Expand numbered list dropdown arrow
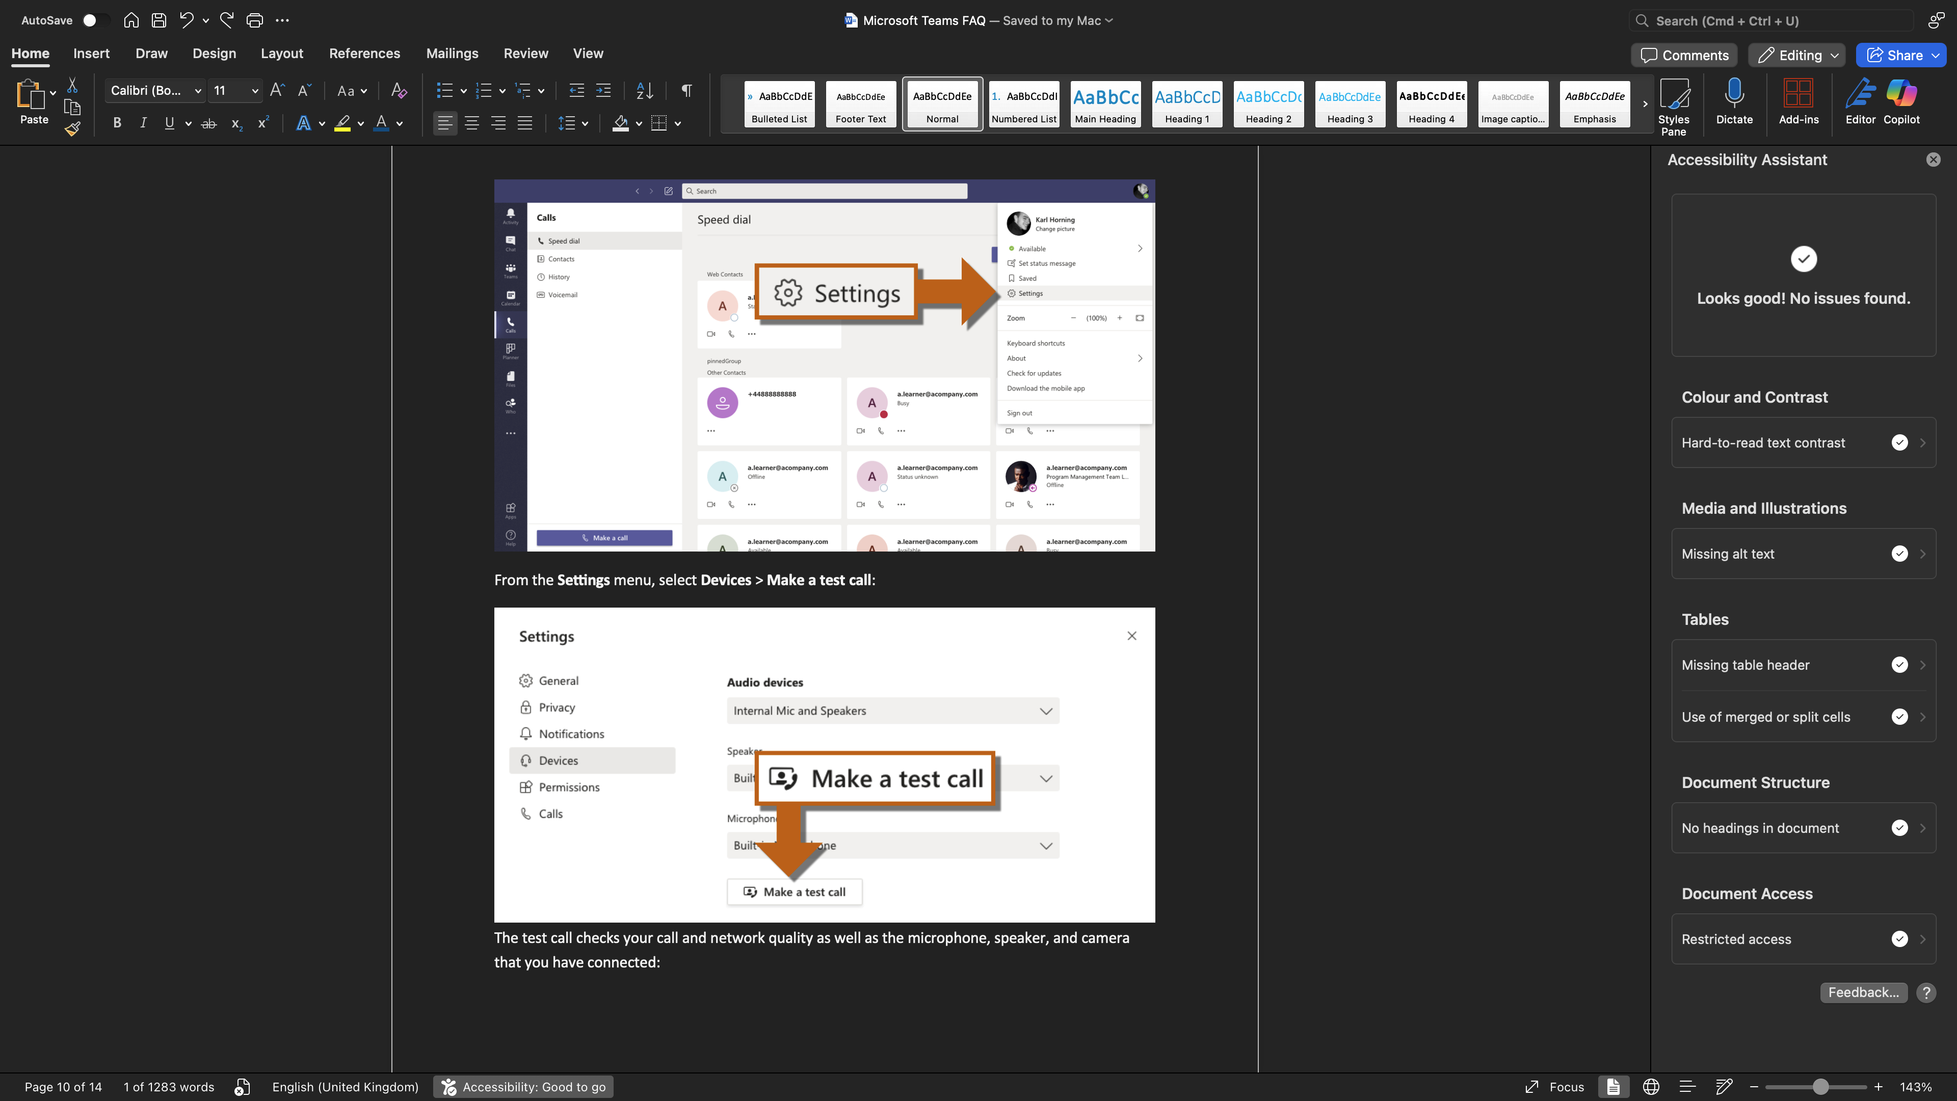The height and width of the screenshot is (1101, 1957). coord(502,91)
